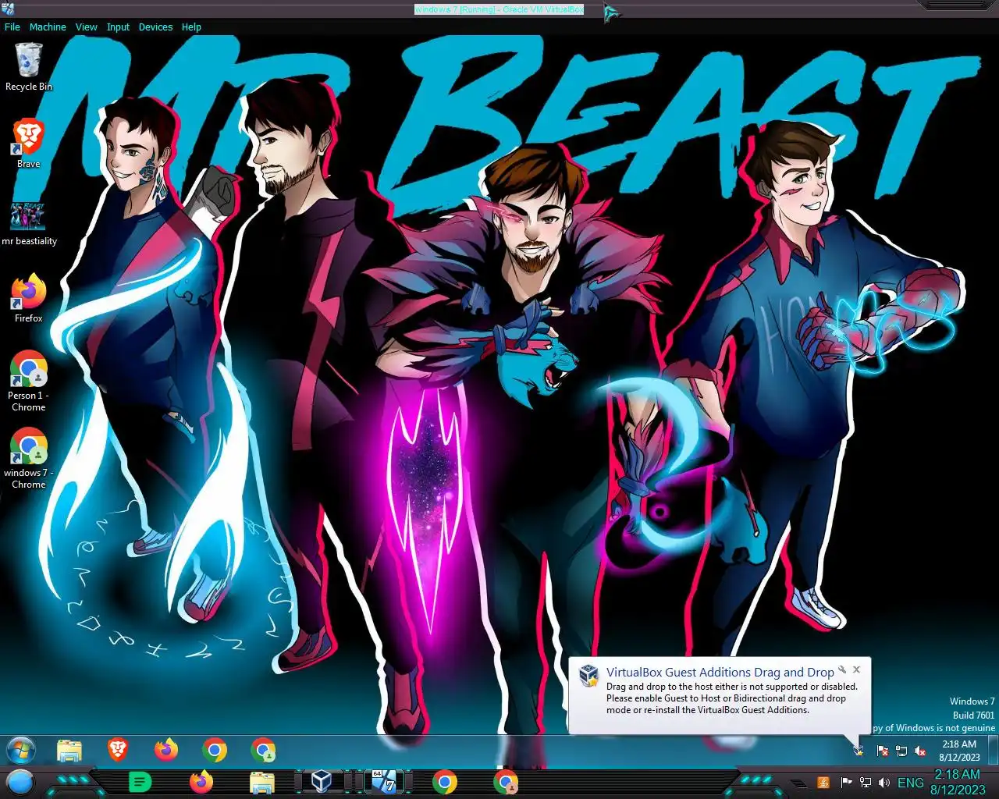
Task: Open guest network tray icon
Action: tap(901, 751)
